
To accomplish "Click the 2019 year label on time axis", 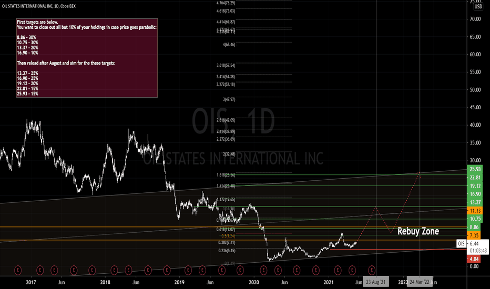I will click(x=179, y=283).
